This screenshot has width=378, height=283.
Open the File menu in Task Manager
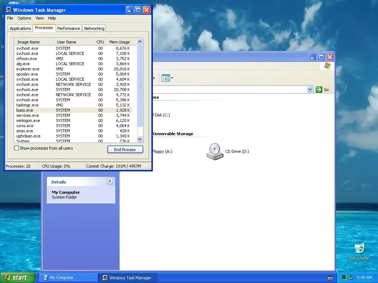click(10, 18)
